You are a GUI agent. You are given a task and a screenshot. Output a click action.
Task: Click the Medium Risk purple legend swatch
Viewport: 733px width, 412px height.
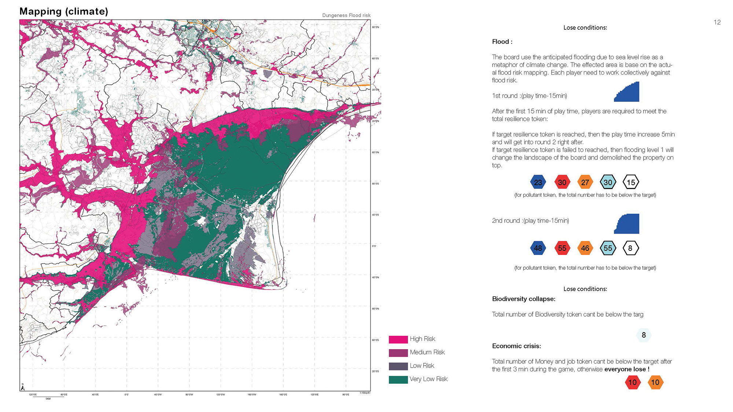click(398, 353)
